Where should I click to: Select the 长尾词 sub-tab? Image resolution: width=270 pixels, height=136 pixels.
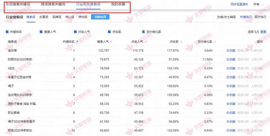44,17
